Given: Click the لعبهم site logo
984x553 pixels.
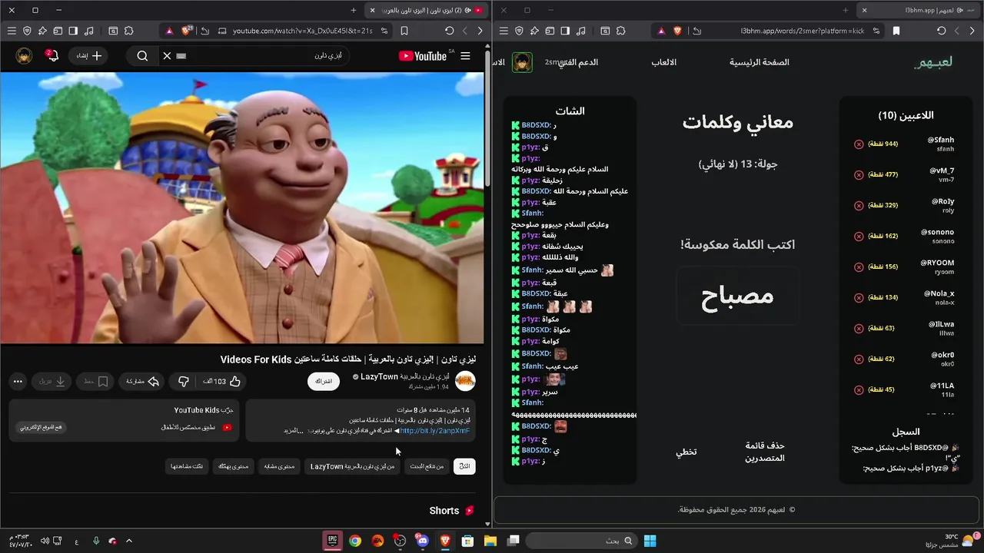Looking at the screenshot, I should click(x=933, y=62).
